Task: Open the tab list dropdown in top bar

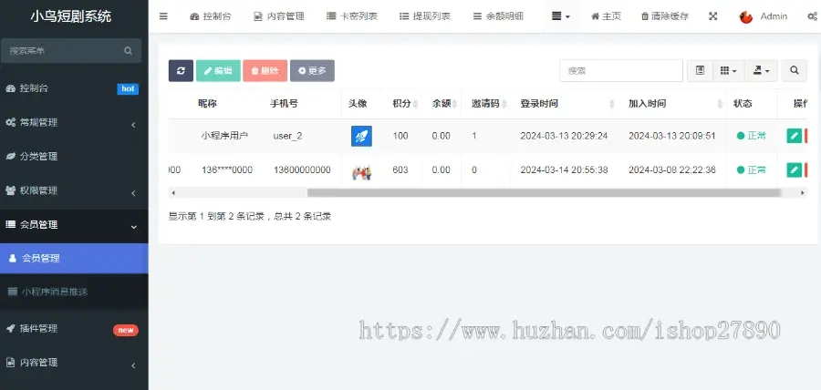Action: (561, 16)
